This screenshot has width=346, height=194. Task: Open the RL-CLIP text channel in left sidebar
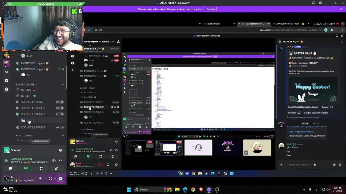40,96
